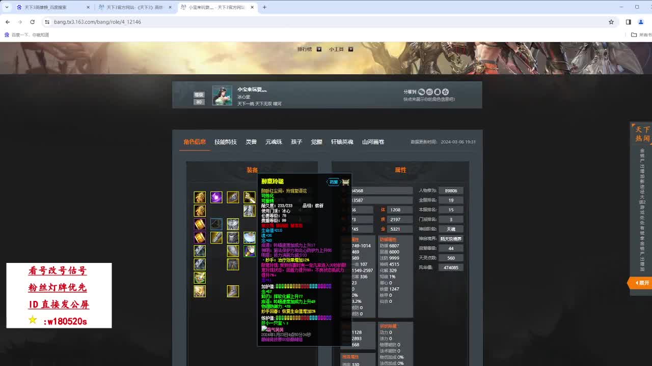This screenshot has width=652, height=366.
Task: Click the arrow icon beside 小工具
Action: click(x=350, y=49)
